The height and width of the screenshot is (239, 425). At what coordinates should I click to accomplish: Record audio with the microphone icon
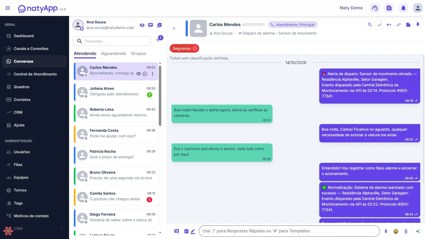tap(386, 231)
